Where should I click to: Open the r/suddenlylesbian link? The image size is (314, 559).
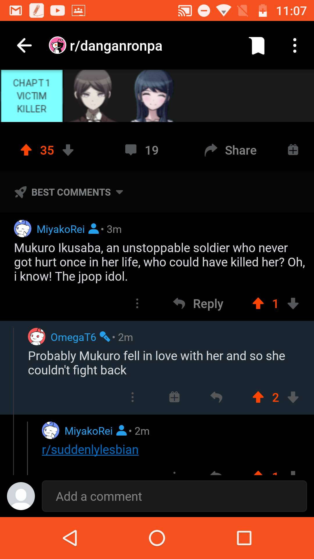90,450
